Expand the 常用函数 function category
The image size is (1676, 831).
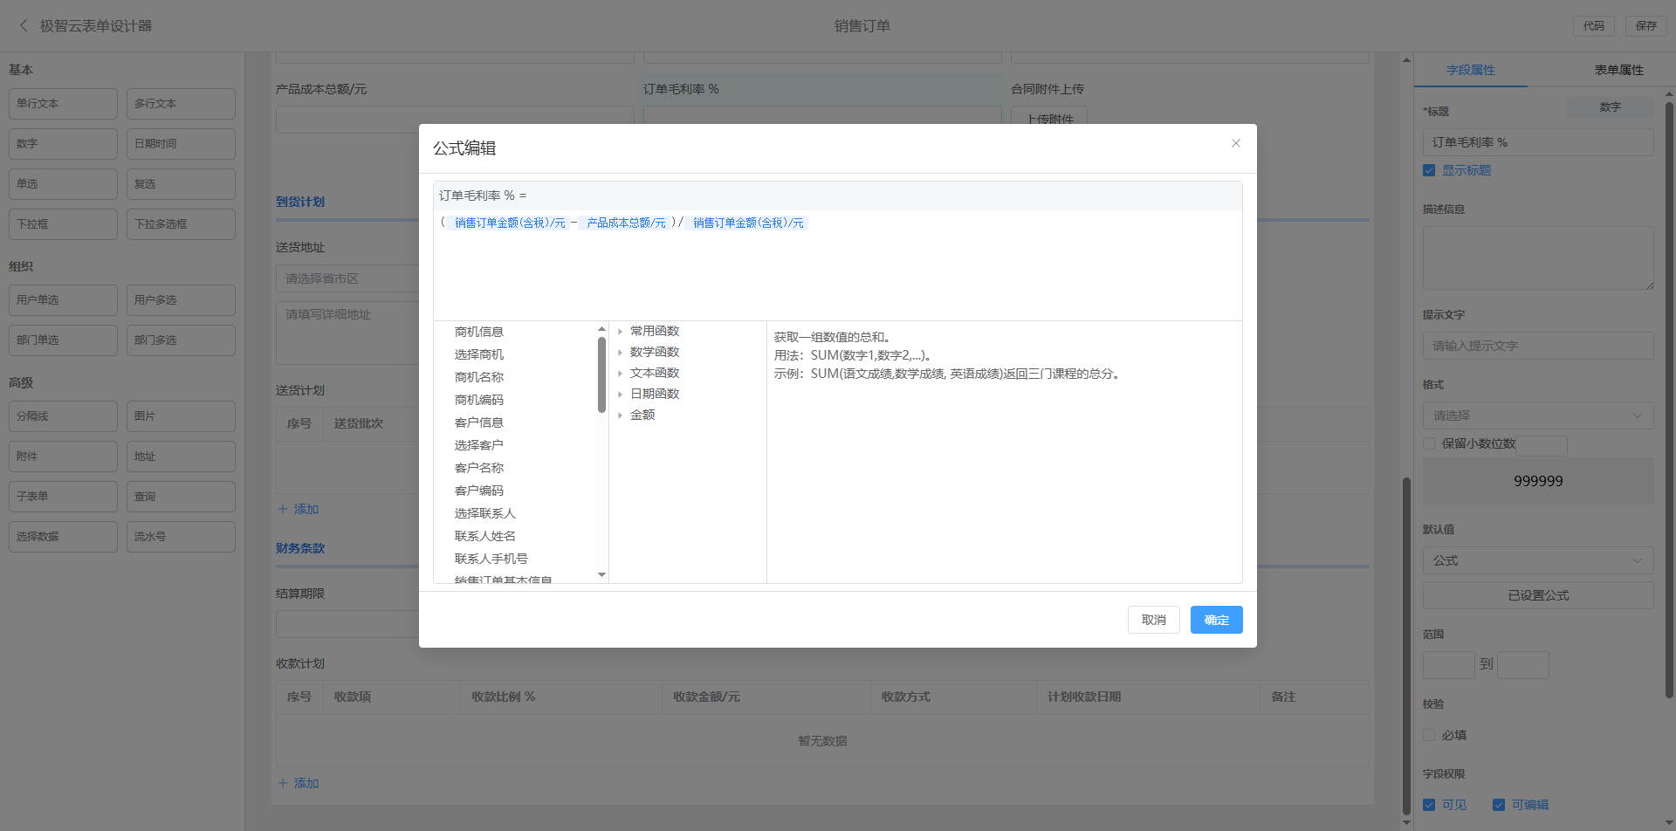(620, 332)
